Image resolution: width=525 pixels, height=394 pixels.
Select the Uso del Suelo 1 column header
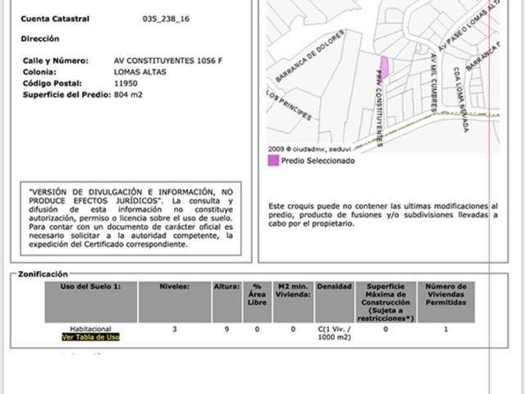[x=91, y=302]
